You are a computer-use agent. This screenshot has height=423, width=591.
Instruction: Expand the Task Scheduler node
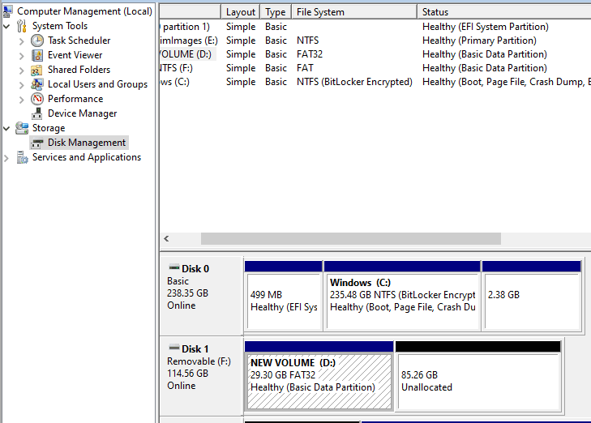pyautogui.click(x=22, y=41)
